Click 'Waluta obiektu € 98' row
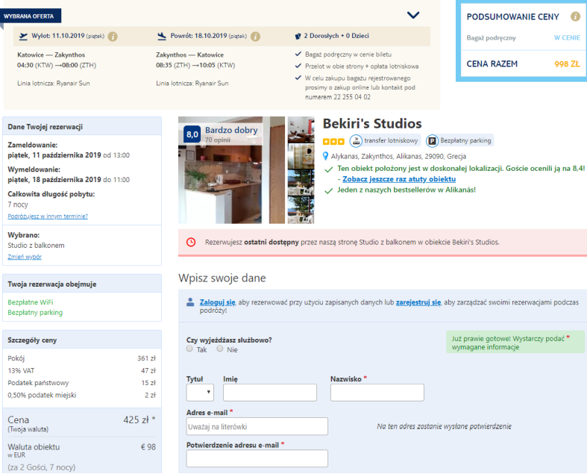This screenshot has width=587, height=474. click(x=81, y=450)
